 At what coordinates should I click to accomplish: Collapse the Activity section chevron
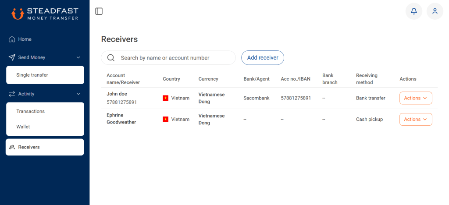point(78,94)
